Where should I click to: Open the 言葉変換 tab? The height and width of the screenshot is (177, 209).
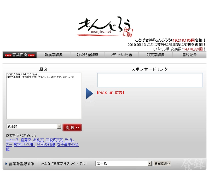click(20, 55)
